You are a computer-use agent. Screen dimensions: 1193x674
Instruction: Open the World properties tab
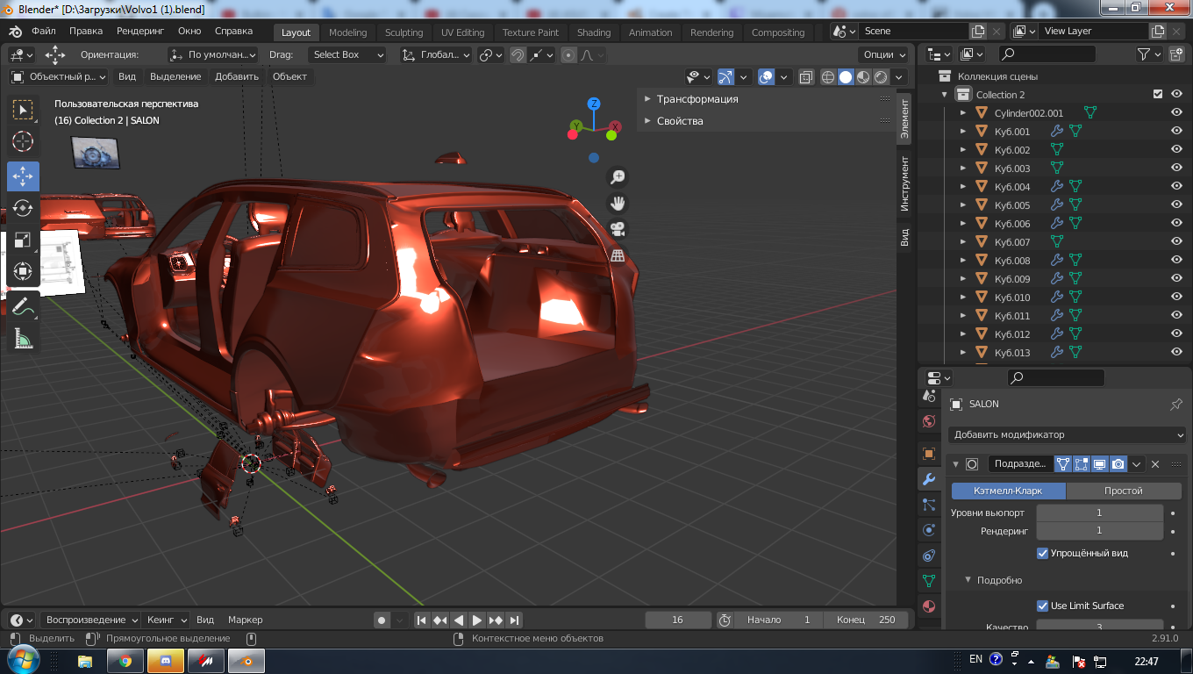(x=929, y=421)
